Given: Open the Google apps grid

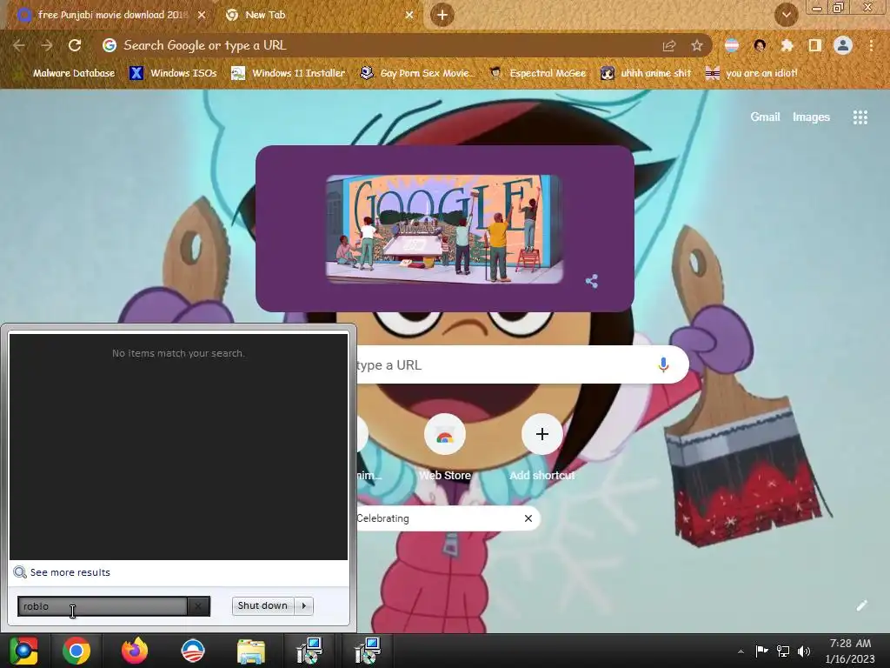Looking at the screenshot, I should pyautogui.click(x=860, y=117).
